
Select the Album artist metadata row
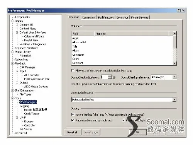[122, 42]
